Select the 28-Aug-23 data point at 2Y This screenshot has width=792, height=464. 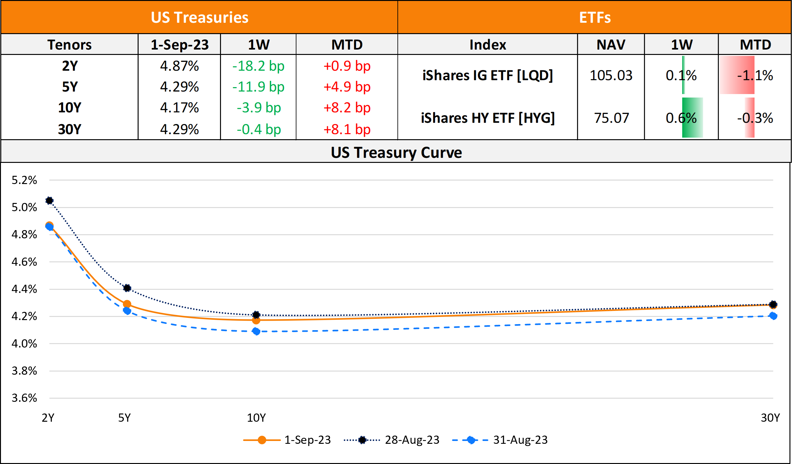pyautogui.click(x=49, y=200)
